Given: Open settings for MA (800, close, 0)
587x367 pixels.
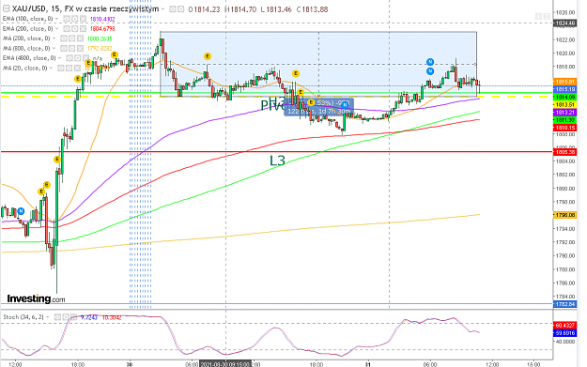Looking at the screenshot, I should (x=71, y=48).
